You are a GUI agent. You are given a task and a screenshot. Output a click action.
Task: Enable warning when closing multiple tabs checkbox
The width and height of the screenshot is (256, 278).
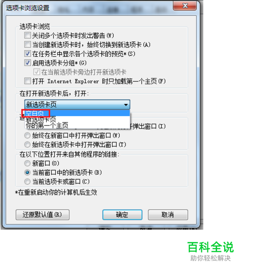pyautogui.click(x=28, y=35)
